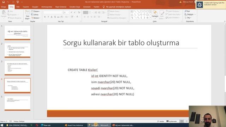This screenshot has height=127, width=226.
Task: Open the Avast Free Antivirus taskbar item
Action: pyautogui.click(x=74, y=125)
